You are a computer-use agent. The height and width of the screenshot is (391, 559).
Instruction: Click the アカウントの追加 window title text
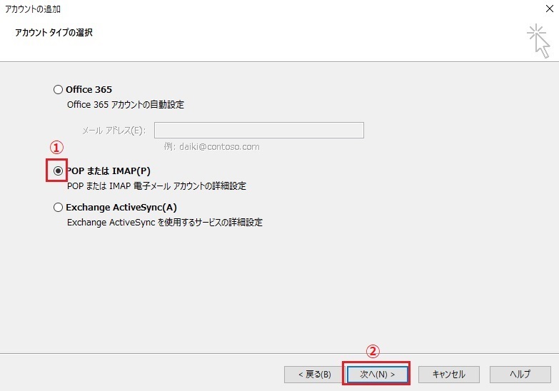[x=32, y=9]
